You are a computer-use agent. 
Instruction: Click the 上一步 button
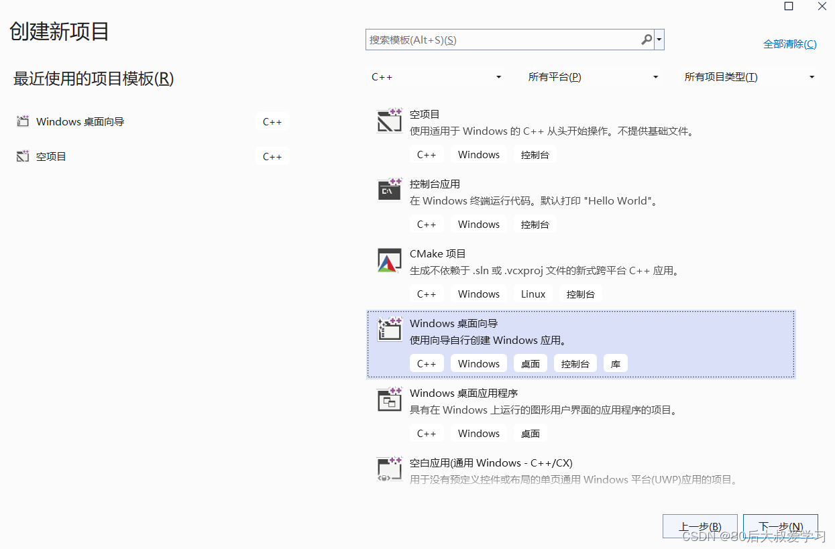[700, 527]
